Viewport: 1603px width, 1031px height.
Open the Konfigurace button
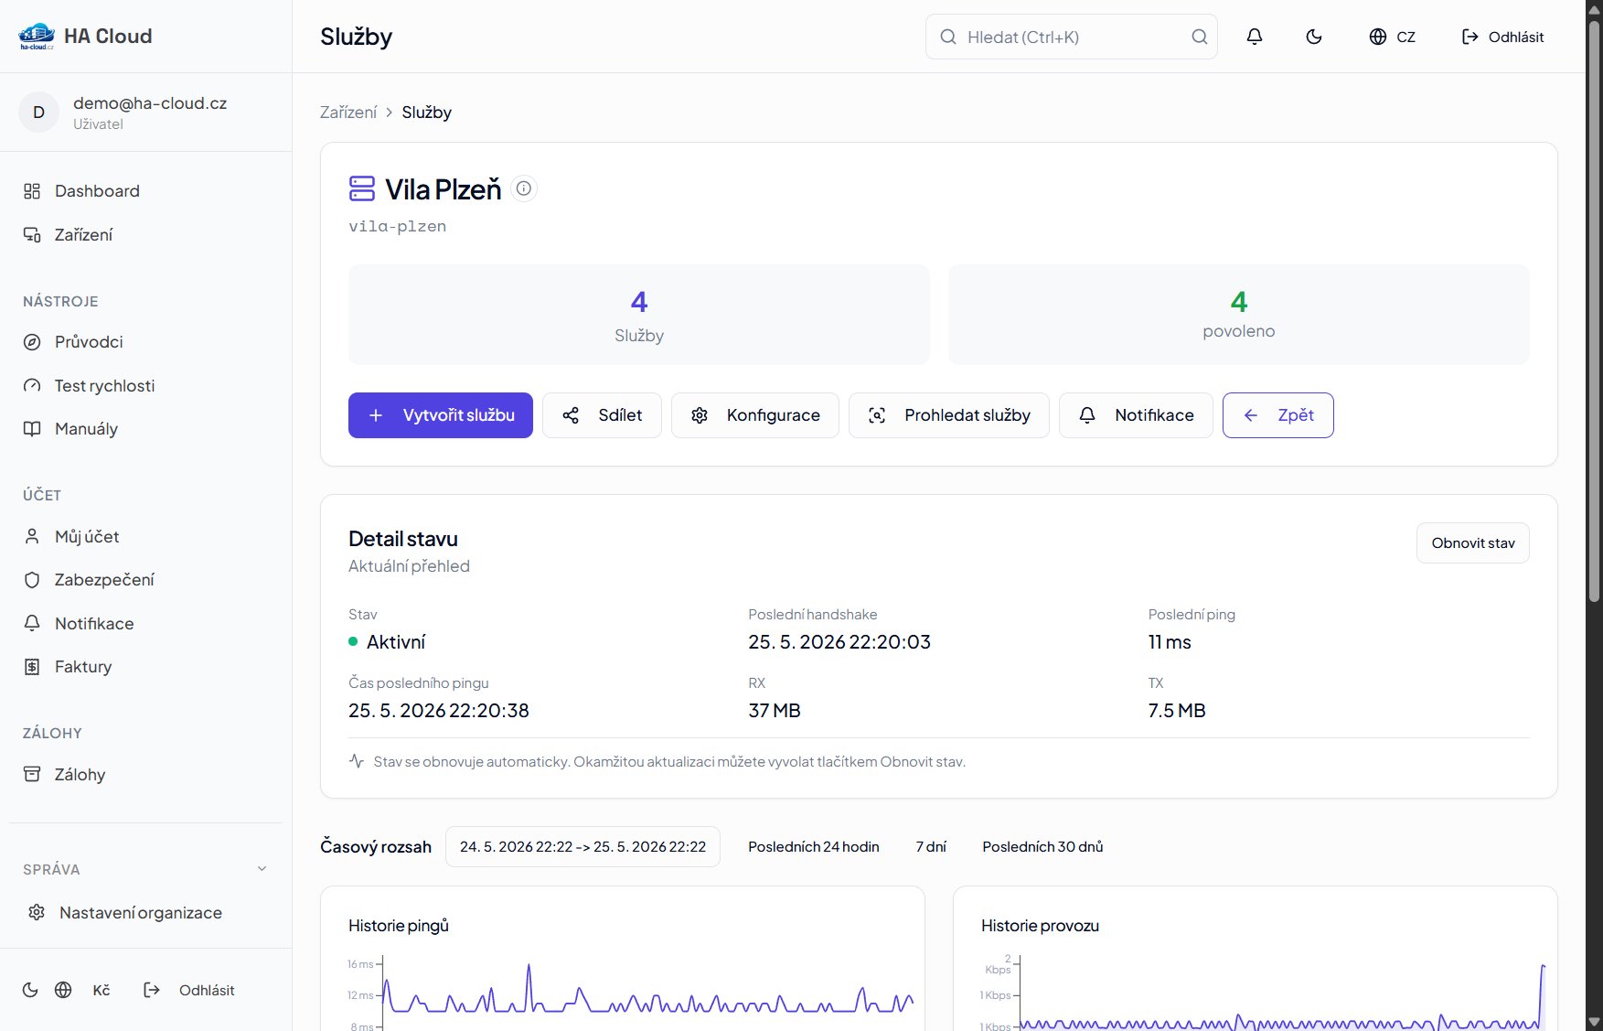(x=755, y=415)
